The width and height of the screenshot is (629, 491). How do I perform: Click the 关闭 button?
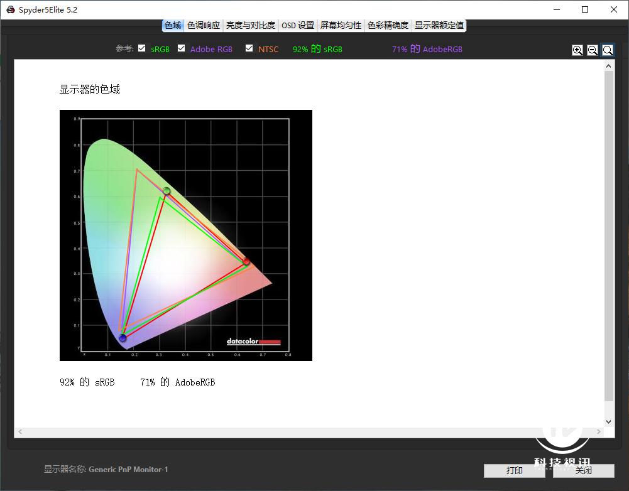[x=583, y=470]
